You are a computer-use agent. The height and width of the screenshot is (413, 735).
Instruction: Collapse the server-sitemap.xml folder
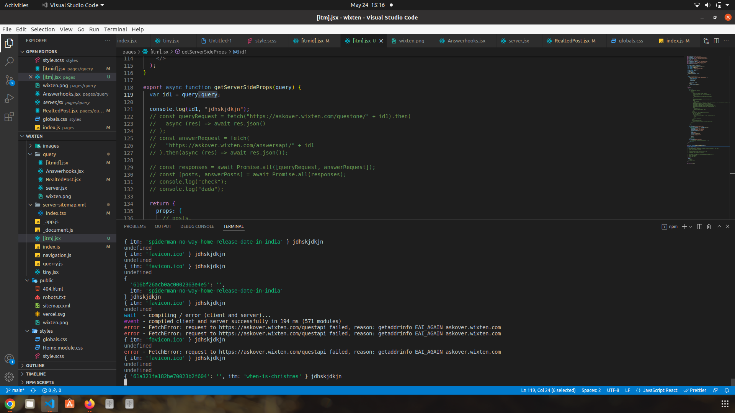pyautogui.click(x=30, y=205)
